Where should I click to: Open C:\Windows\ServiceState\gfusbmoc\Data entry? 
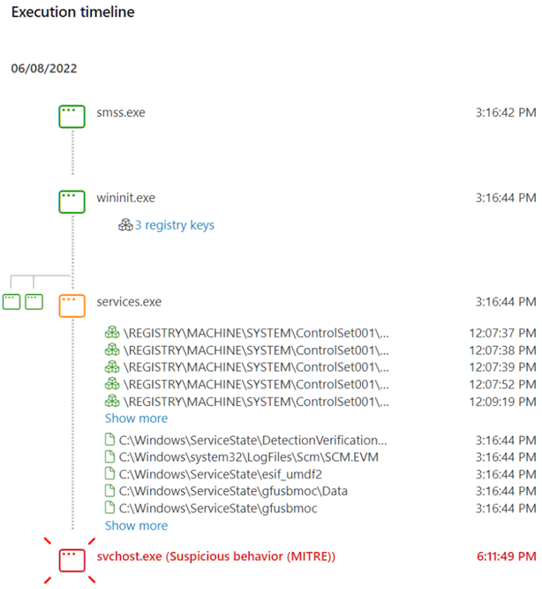click(x=233, y=491)
